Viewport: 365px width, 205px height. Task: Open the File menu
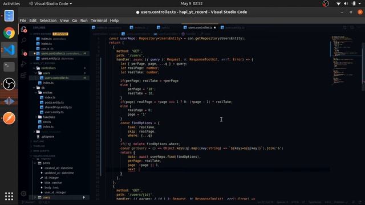click(x=23, y=20)
